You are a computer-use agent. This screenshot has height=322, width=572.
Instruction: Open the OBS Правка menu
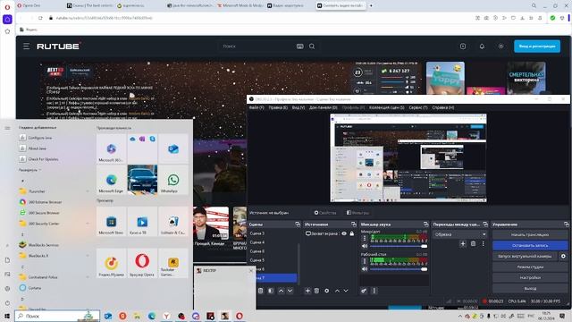click(278, 107)
